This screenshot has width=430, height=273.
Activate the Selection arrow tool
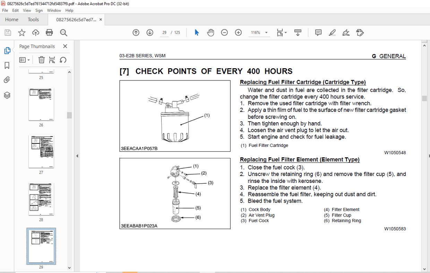(197, 32)
